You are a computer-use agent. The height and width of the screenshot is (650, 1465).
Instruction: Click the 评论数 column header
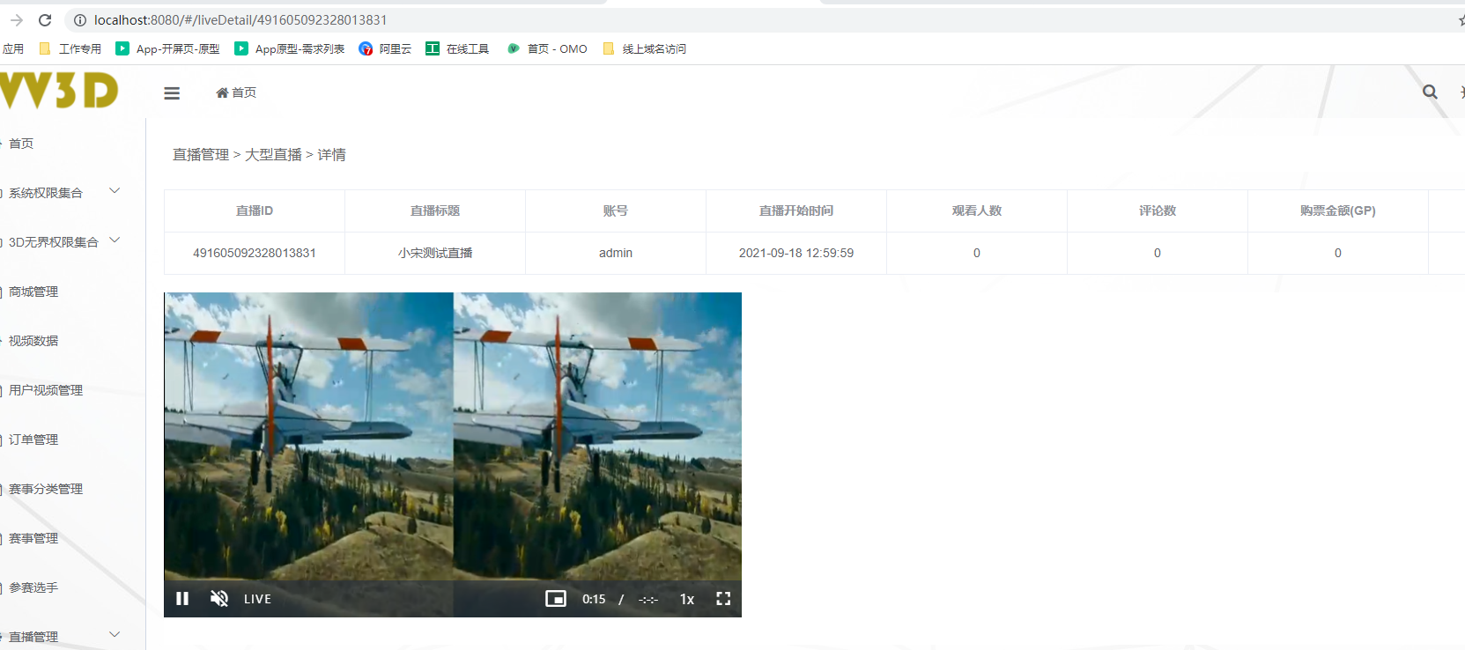pos(1158,211)
